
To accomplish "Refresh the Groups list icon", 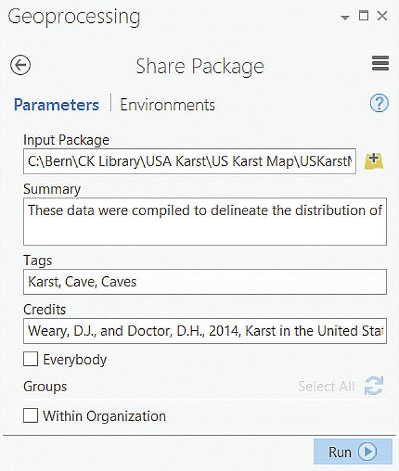I will tap(374, 386).
